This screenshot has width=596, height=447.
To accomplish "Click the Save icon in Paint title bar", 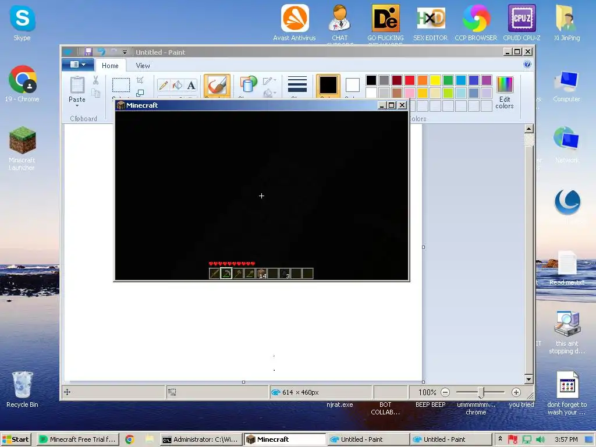I will (88, 52).
